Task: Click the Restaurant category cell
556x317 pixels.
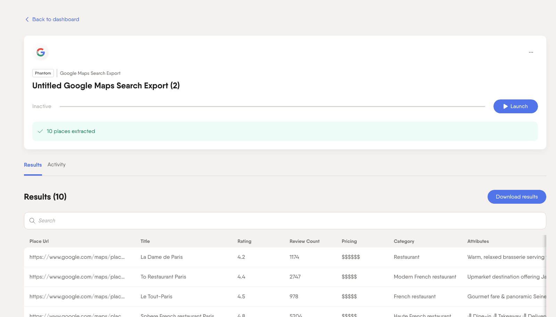Action: 407,257
